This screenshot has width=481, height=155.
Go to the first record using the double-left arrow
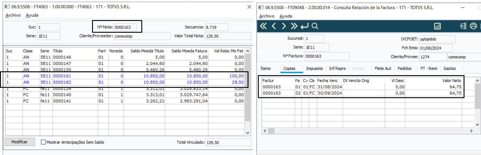pyautogui.click(x=263, y=26)
